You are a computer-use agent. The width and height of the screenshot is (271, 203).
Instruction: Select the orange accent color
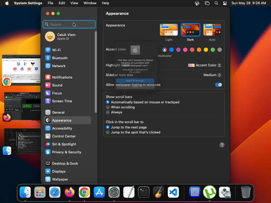point(199,50)
